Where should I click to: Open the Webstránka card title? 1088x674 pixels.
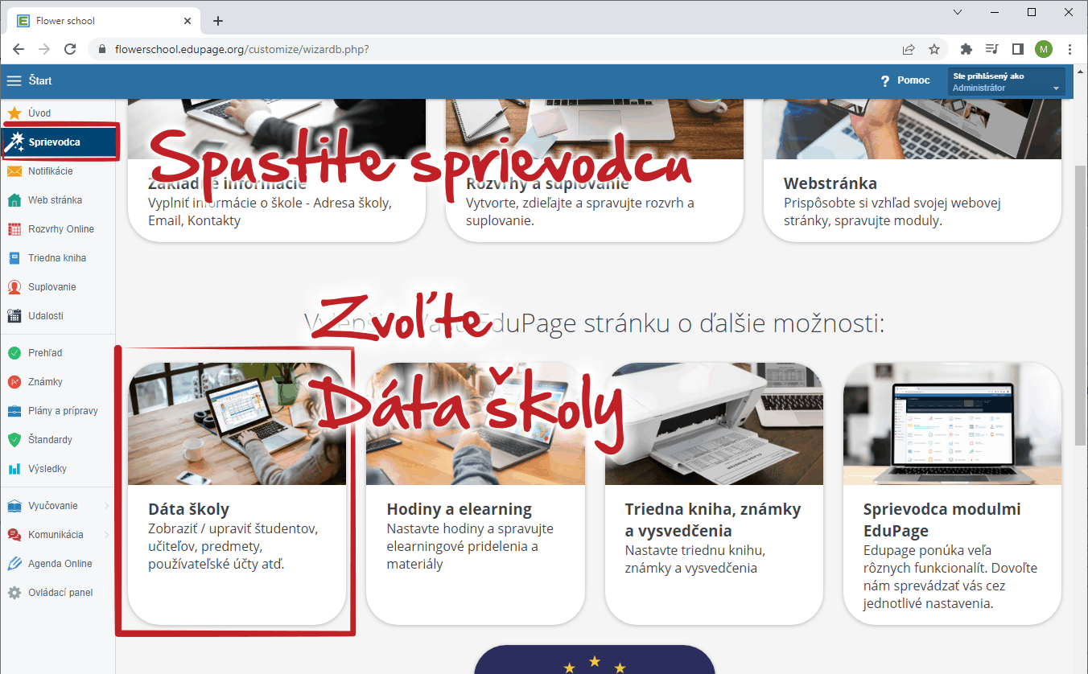pos(830,183)
